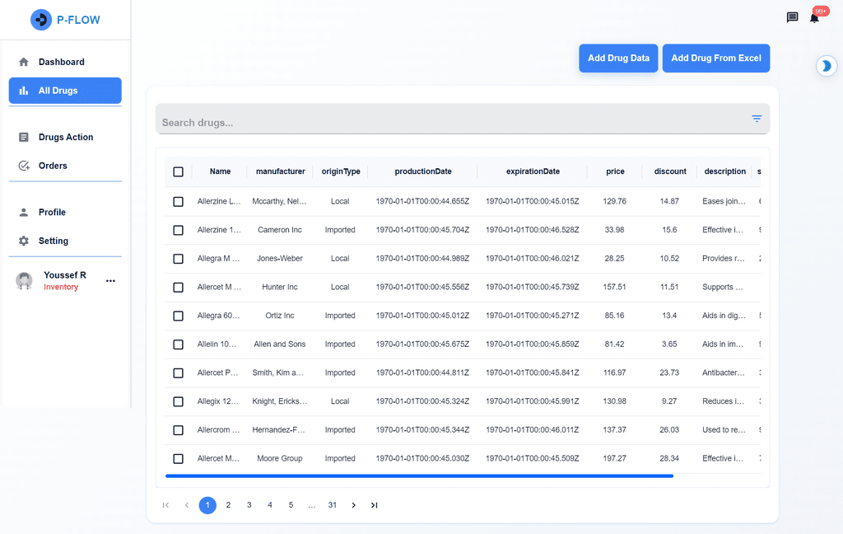Click the horizontal table scrollbar
The width and height of the screenshot is (843, 534).
coord(419,475)
